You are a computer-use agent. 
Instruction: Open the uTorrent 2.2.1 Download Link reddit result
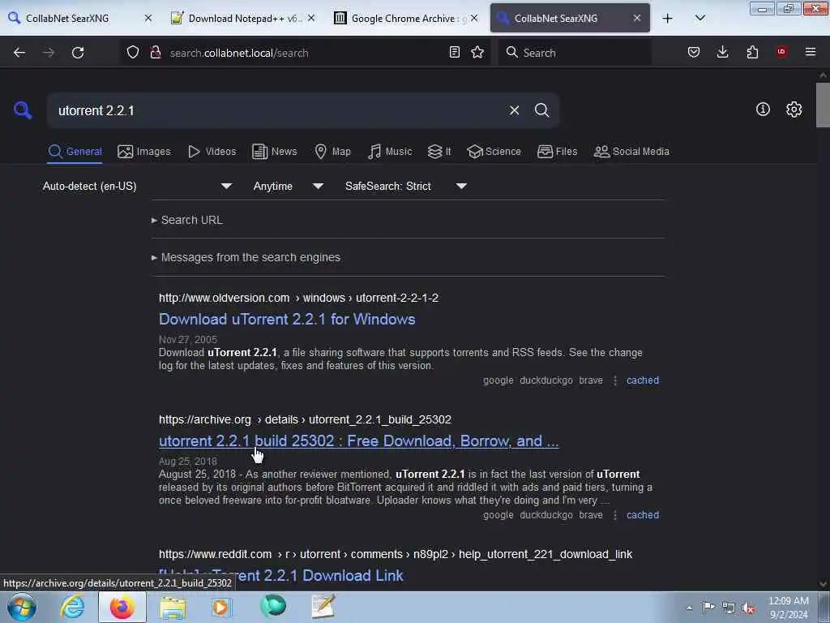(281, 576)
